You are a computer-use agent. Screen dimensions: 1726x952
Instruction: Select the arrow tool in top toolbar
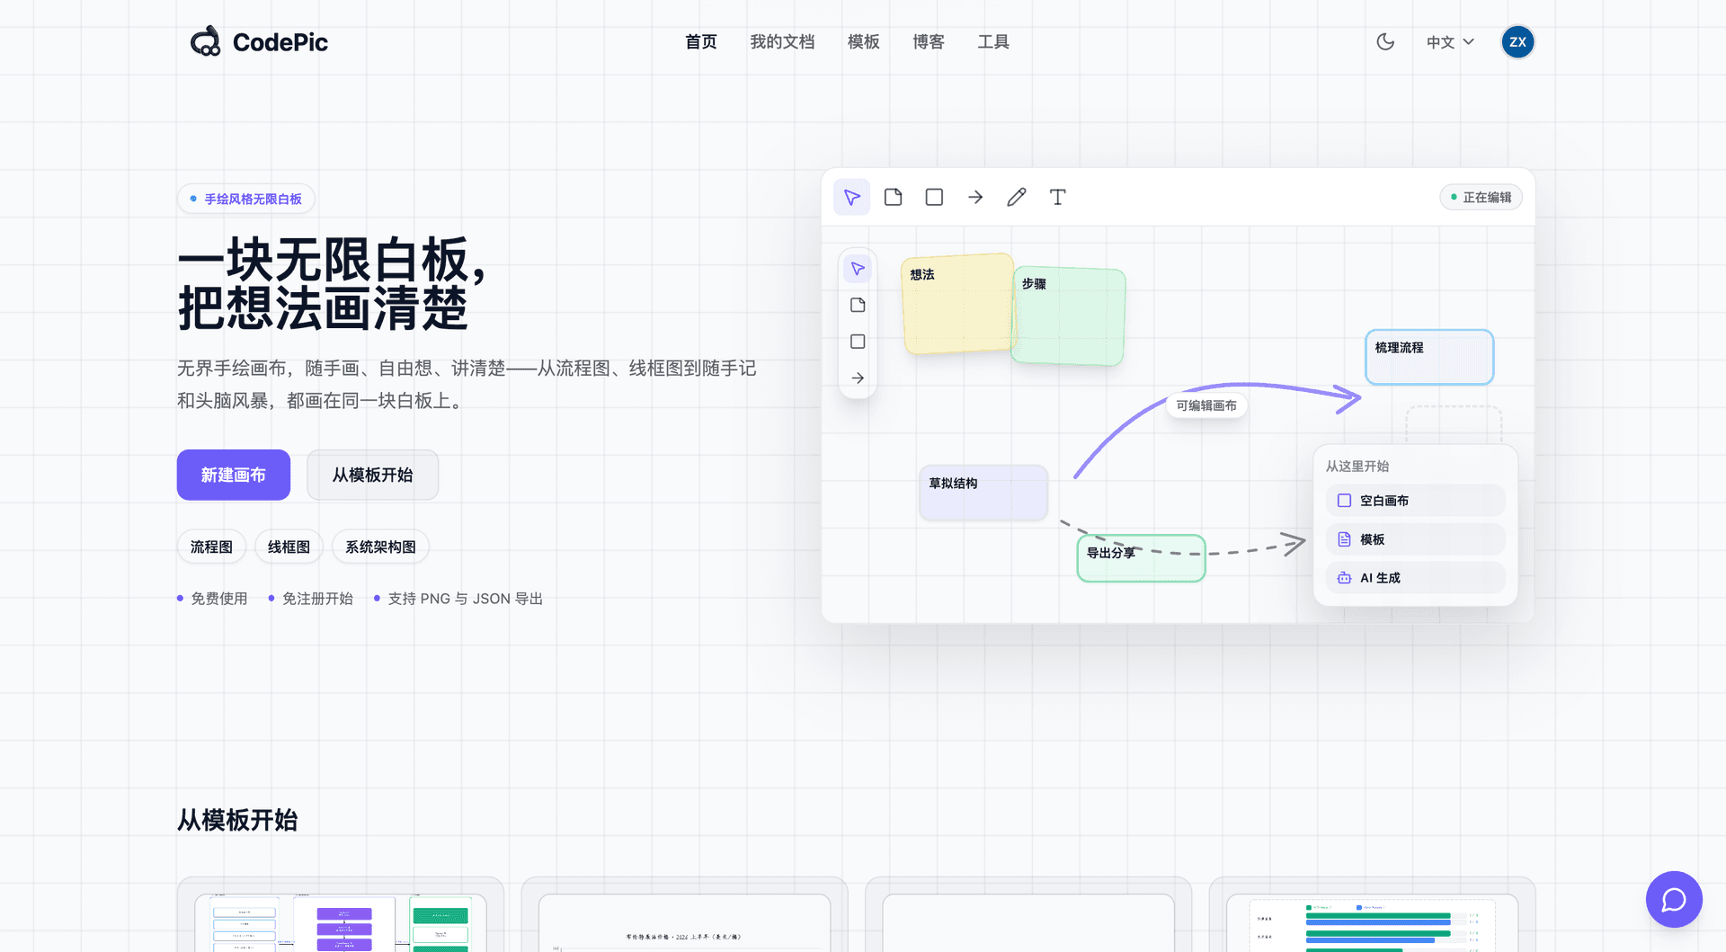pyautogui.click(x=975, y=197)
